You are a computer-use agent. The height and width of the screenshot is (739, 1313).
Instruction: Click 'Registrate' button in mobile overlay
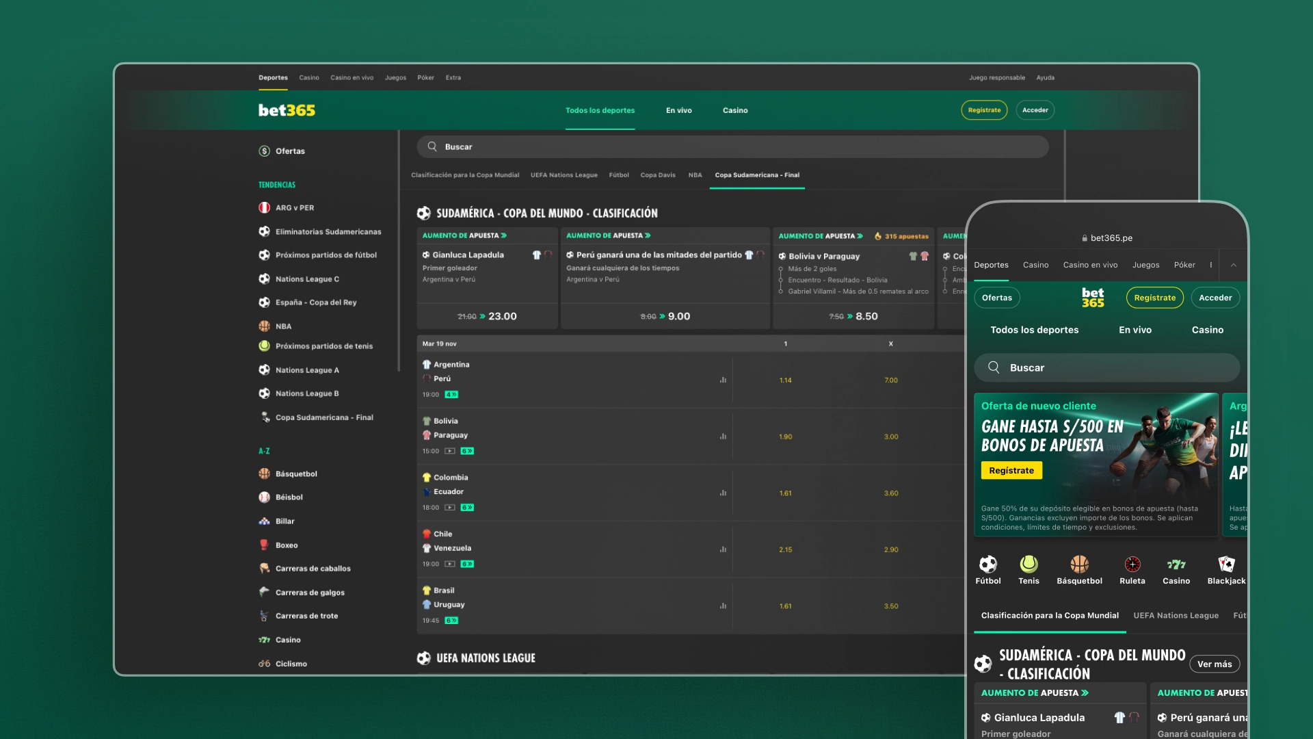tap(1154, 297)
